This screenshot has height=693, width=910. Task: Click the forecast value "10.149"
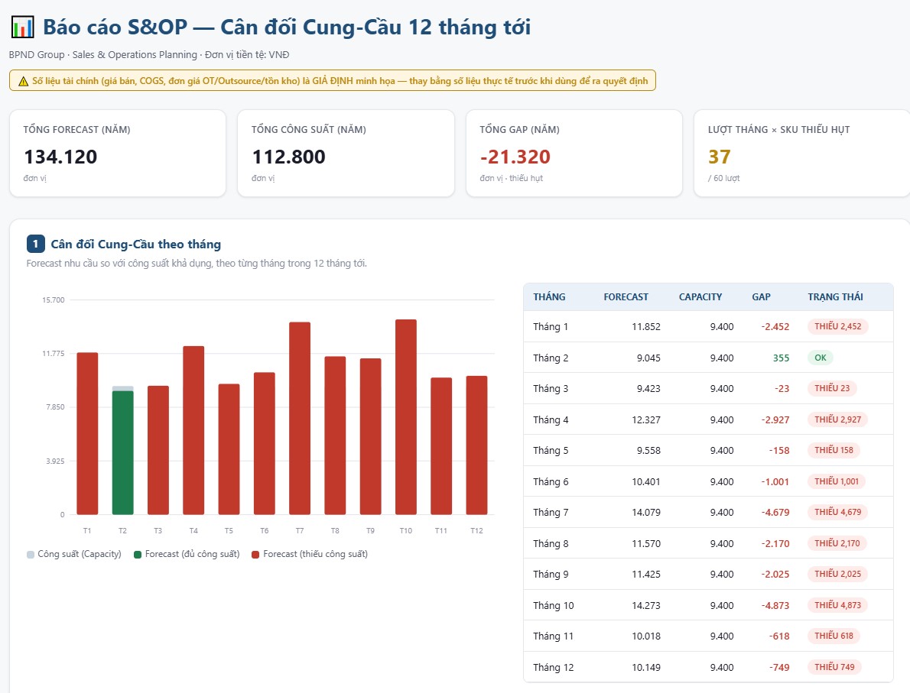[x=646, y=668]
